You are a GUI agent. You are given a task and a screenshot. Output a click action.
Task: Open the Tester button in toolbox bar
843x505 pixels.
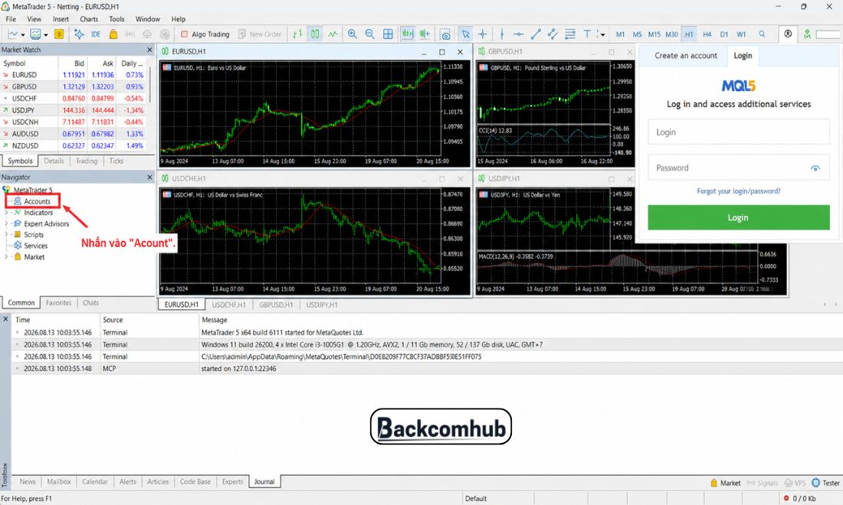pos(826,483)
